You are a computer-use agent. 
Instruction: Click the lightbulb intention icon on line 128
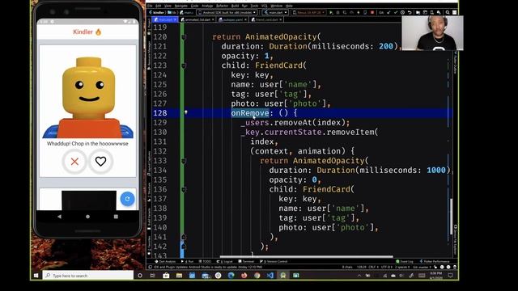186,112
